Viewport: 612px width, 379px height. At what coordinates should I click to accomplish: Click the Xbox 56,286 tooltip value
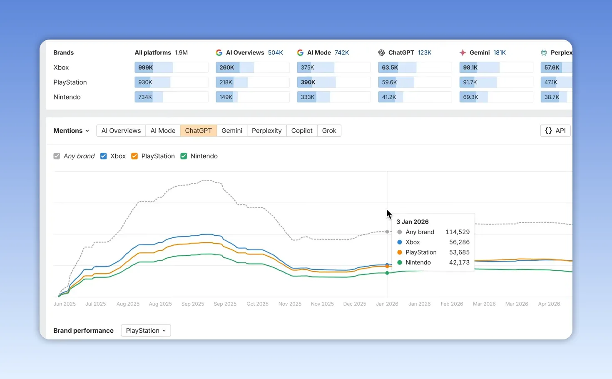459,242
